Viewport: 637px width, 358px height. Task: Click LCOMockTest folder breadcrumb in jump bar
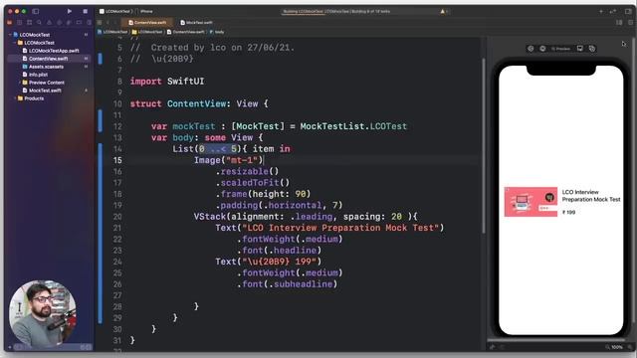(147, 32)
